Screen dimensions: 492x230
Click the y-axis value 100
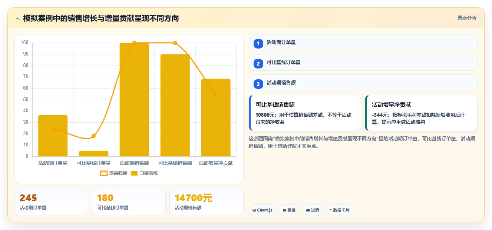(x=24, y=43)
